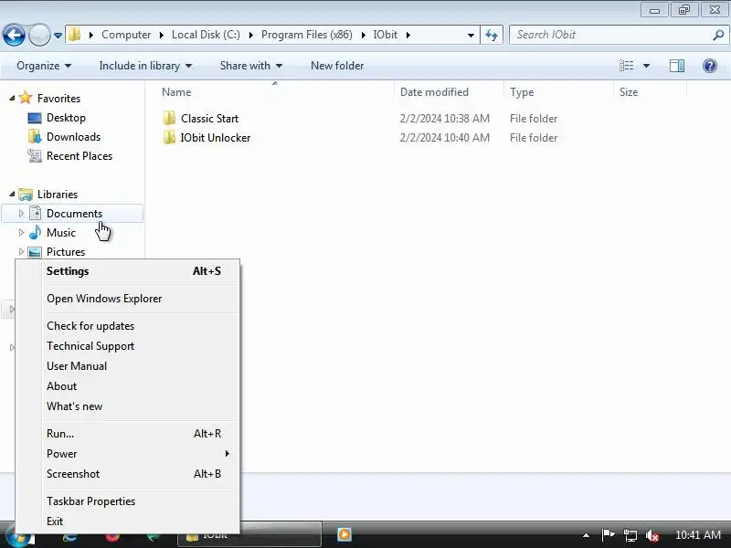731x548 pixels.
Task: Choose Open Windows Explorer menu item
Action: (128, 299)
